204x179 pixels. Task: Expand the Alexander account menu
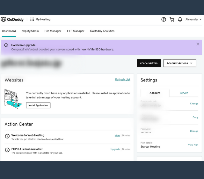click(x=193, y=19)
